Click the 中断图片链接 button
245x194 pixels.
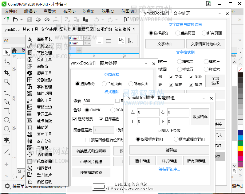click(x=91, y=162)
